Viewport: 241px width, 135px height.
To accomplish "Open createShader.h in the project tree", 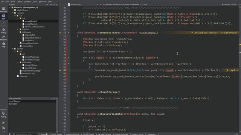I will 31,24.
